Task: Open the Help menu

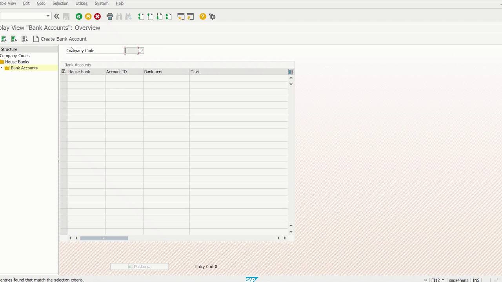Action: pyautogui.click(x=120, y=3)
